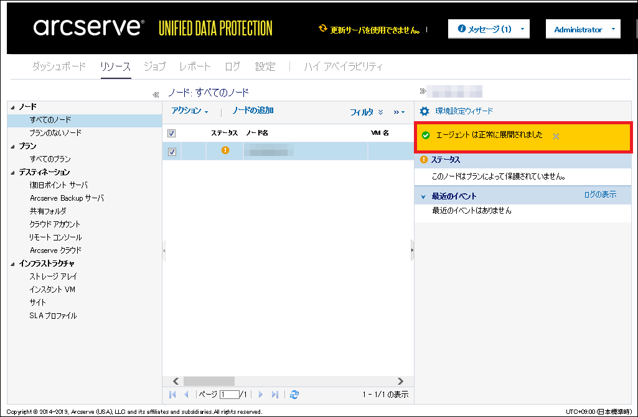Click the message info icon

pyautogui.click(x=461, y=29)
